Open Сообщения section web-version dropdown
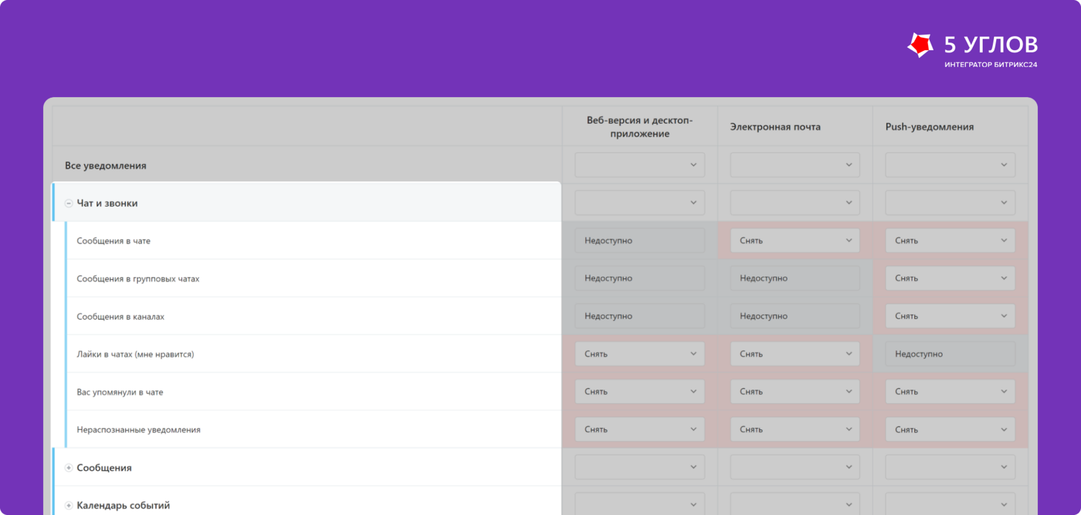 640,467
